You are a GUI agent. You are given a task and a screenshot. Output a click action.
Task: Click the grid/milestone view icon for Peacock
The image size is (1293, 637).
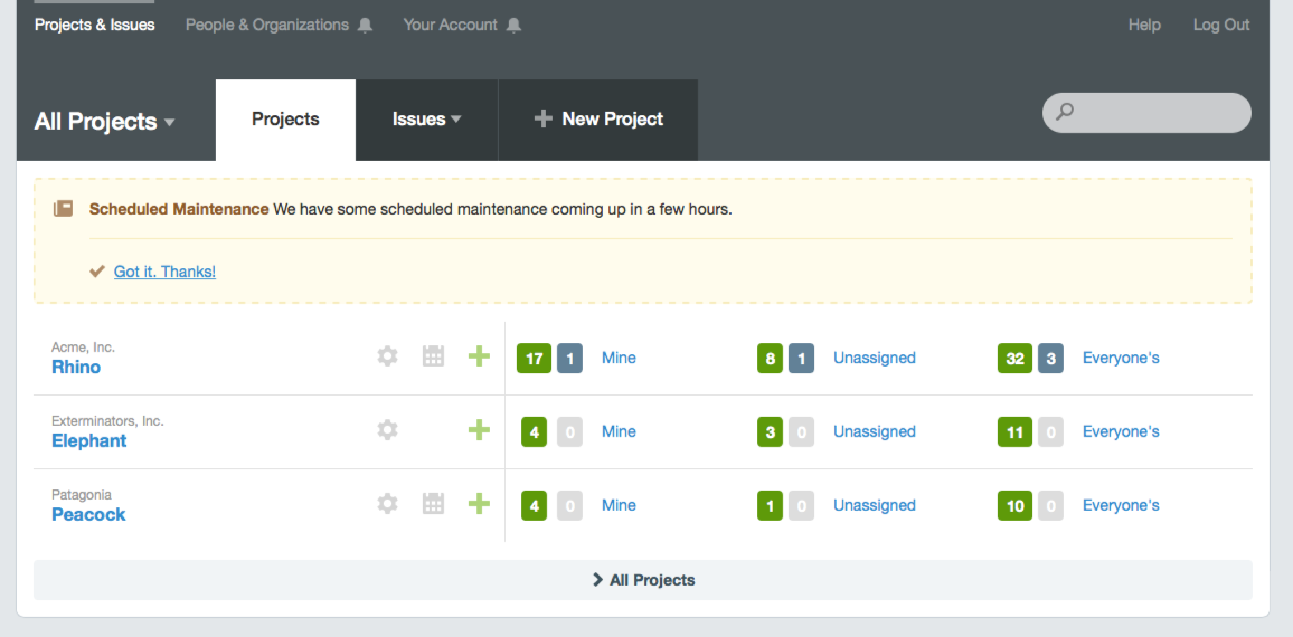tap(434, 505)
